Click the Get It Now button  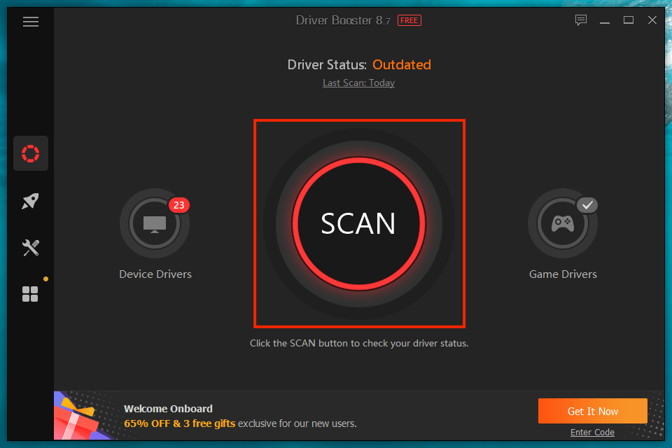coord(593,411)
